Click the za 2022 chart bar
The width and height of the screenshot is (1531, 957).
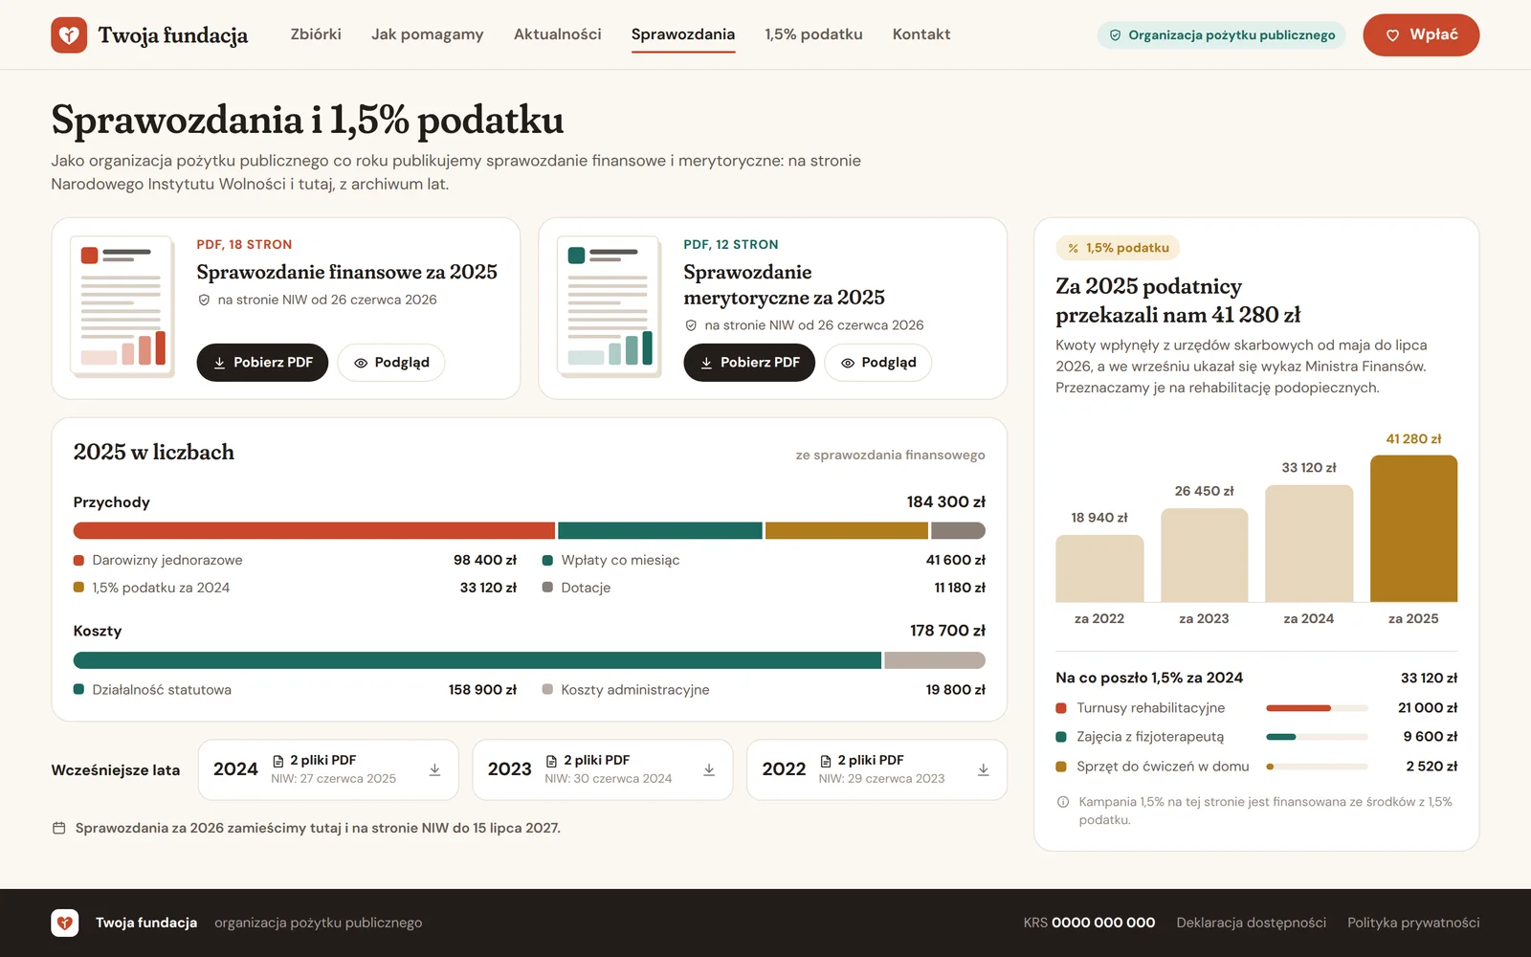point(1099,568)
